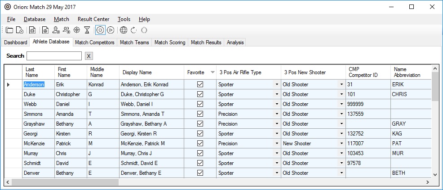This screenshot has width=443, height=190.
Task: Open the Database menu
Action: click(x=35, y=19)
